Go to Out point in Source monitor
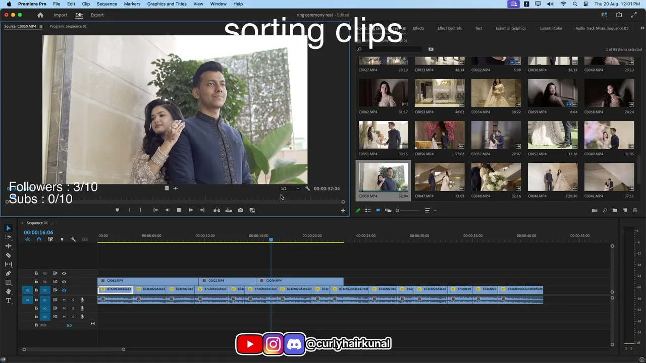 (x=202, y=210)
